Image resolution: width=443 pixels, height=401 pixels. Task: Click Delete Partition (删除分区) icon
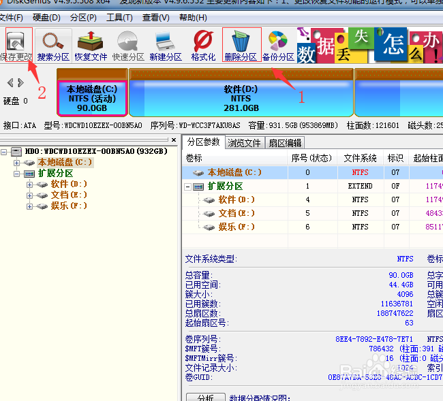coord(241,44)
